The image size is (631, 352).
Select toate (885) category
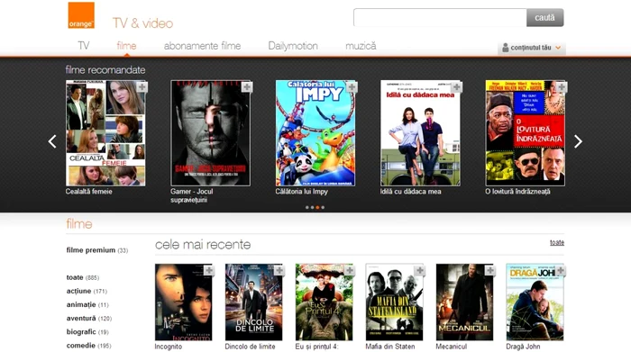[83, 277]
